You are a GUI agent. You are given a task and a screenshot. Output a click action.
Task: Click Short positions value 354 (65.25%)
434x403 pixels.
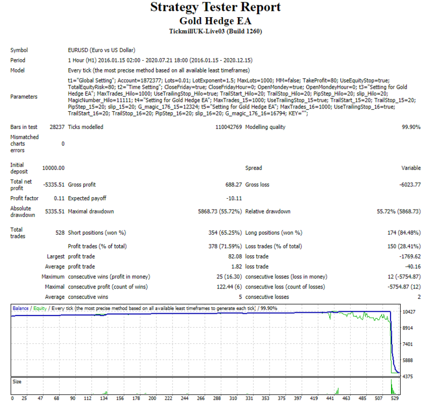225,233
